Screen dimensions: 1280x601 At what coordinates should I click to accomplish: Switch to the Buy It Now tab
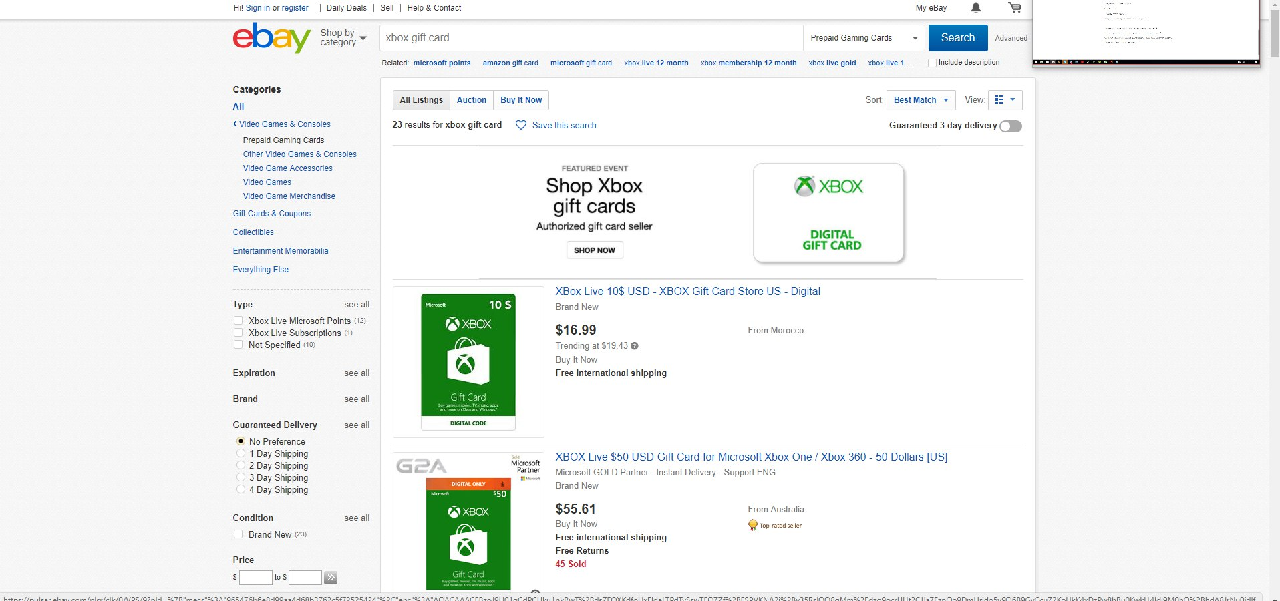521,100
